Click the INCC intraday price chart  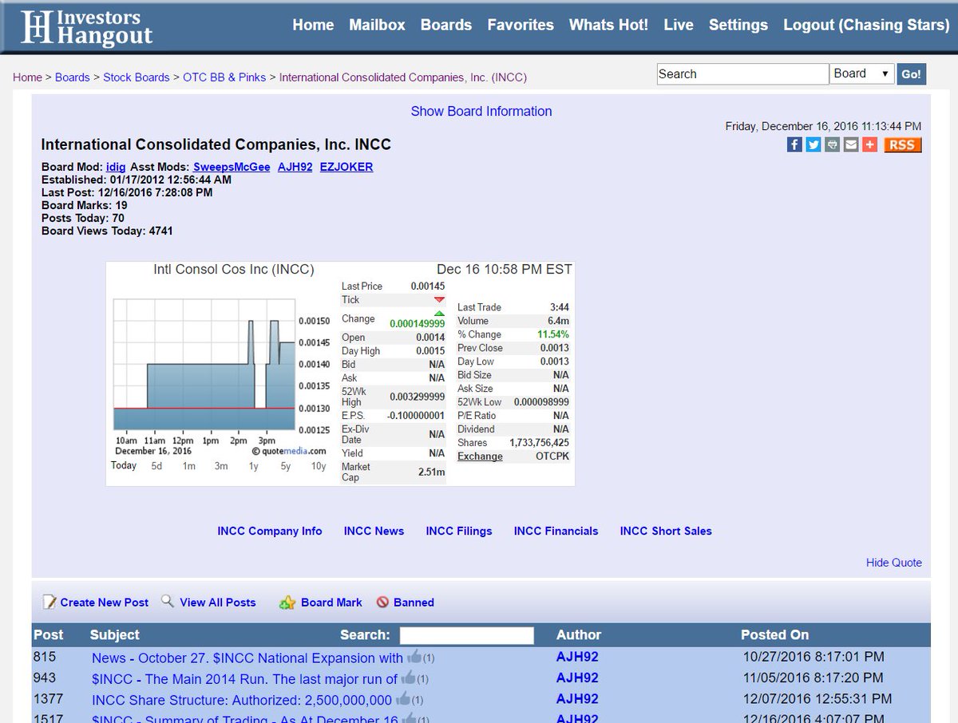click(204, 365)
